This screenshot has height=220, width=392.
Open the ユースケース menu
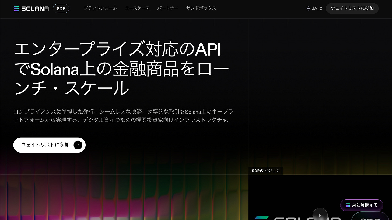137,8
